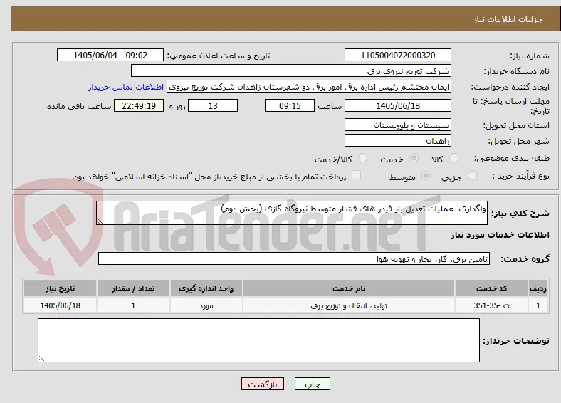Click the response deadline date 1405/06/18 field

(x=398, y=105)
